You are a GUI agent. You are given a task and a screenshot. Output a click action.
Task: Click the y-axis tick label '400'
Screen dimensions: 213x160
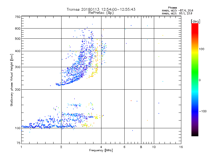[x=18, y=51]
